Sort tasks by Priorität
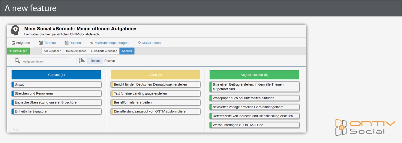 coord(109,61)
